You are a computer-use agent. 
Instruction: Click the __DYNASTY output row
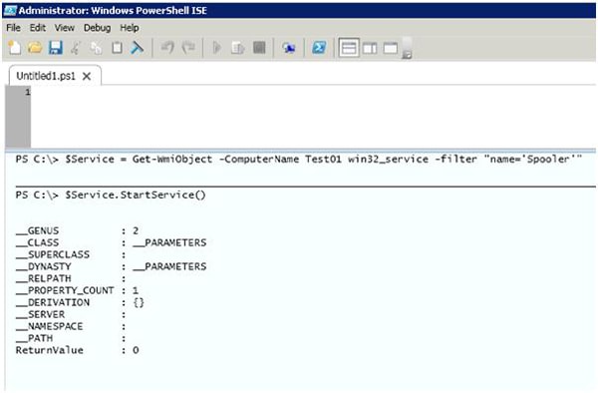click(x=111, y=266)
